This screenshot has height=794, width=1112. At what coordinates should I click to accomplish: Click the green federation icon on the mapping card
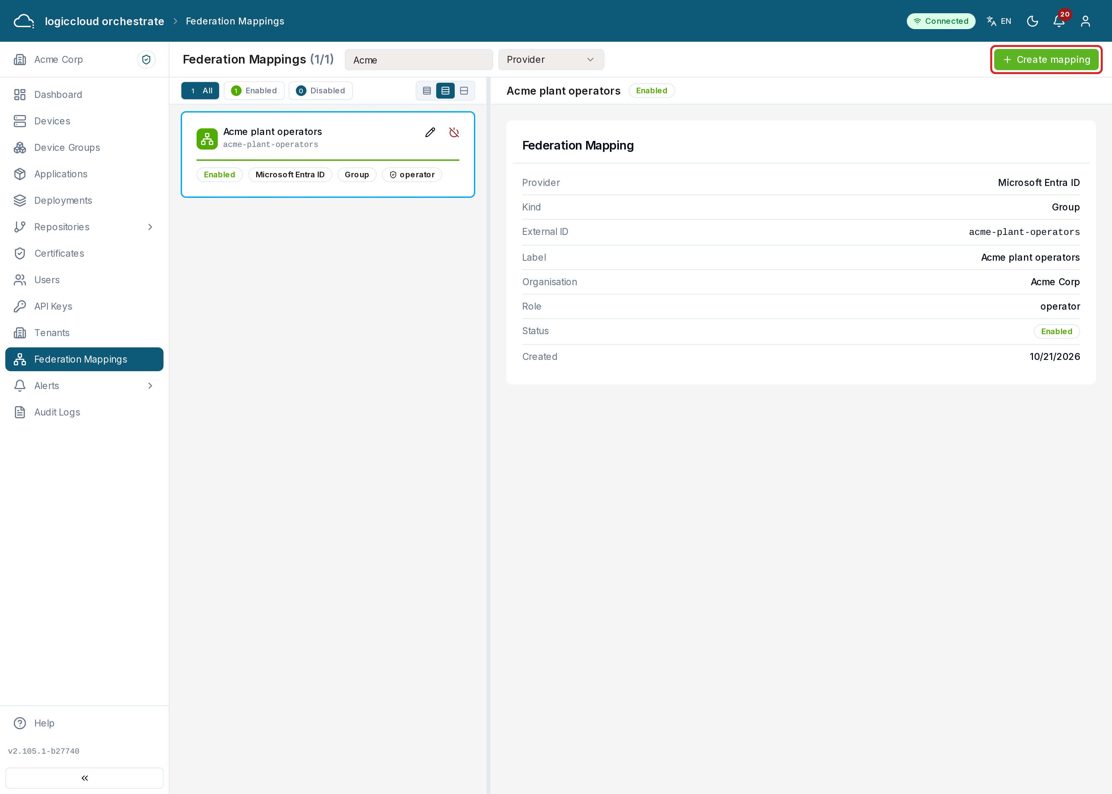(x=207, y=139)
